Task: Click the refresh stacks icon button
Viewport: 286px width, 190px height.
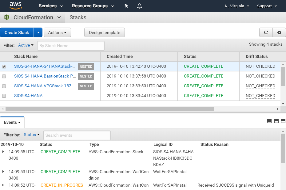Action: (x=266, y=32)
